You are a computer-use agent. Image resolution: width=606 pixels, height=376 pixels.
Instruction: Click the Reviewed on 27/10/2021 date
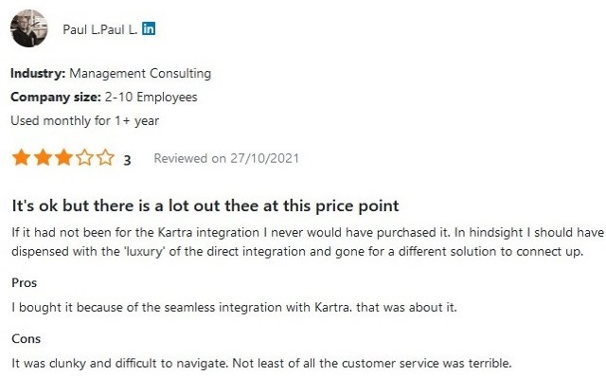[226, 158]
